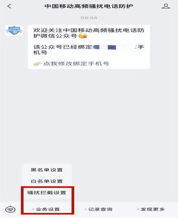The height and width of the screenshot is (218, 178).
Task: Open the 点我修改绑定手机号 link
Action: click(x=76, y=64)
